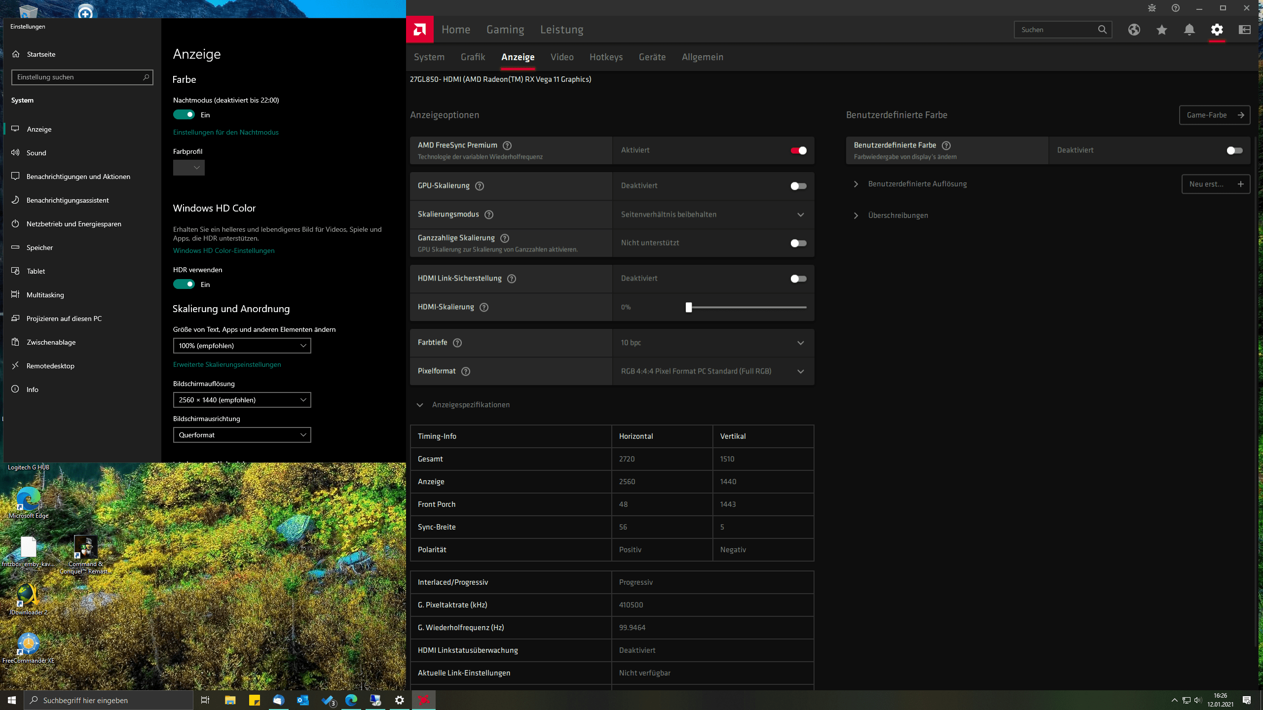
Task: Open Microsoft Edge desktop shortcut
Action: click(x=29, y=502)
